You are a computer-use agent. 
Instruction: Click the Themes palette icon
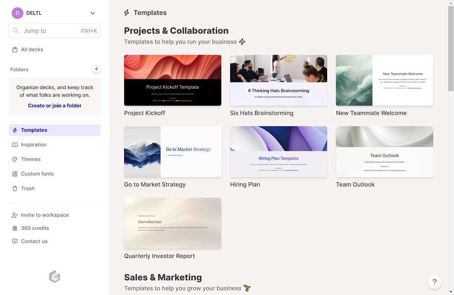click(x=15, y=159)
